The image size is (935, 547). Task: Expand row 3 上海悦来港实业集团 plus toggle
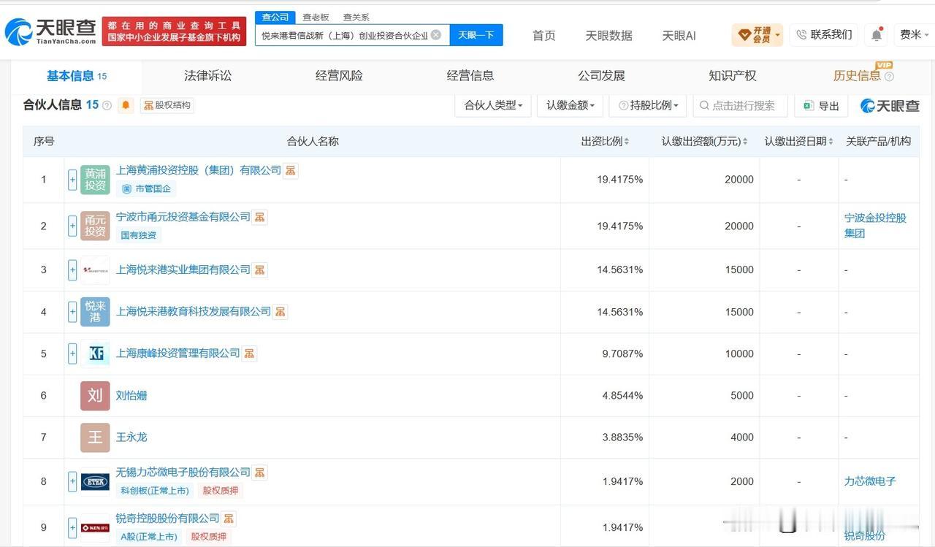pos(72,270)
